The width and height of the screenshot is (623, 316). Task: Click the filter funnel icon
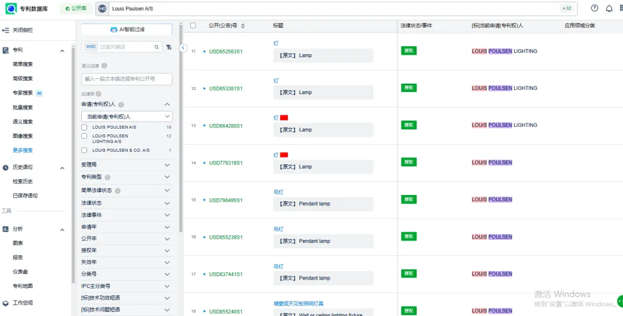click(x=169, y=47)
